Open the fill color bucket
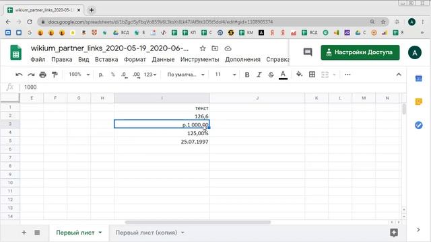431x242 pixels. click(299, 75)
